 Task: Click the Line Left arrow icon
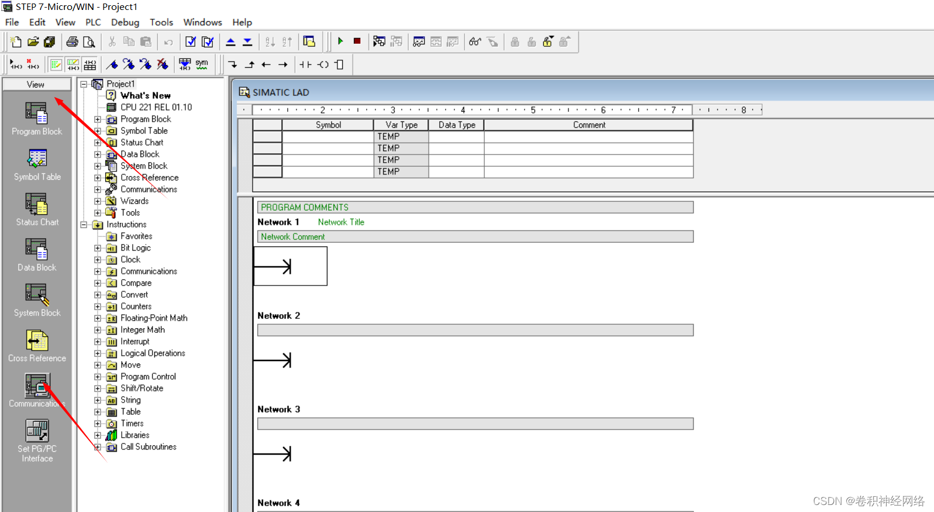266,64
